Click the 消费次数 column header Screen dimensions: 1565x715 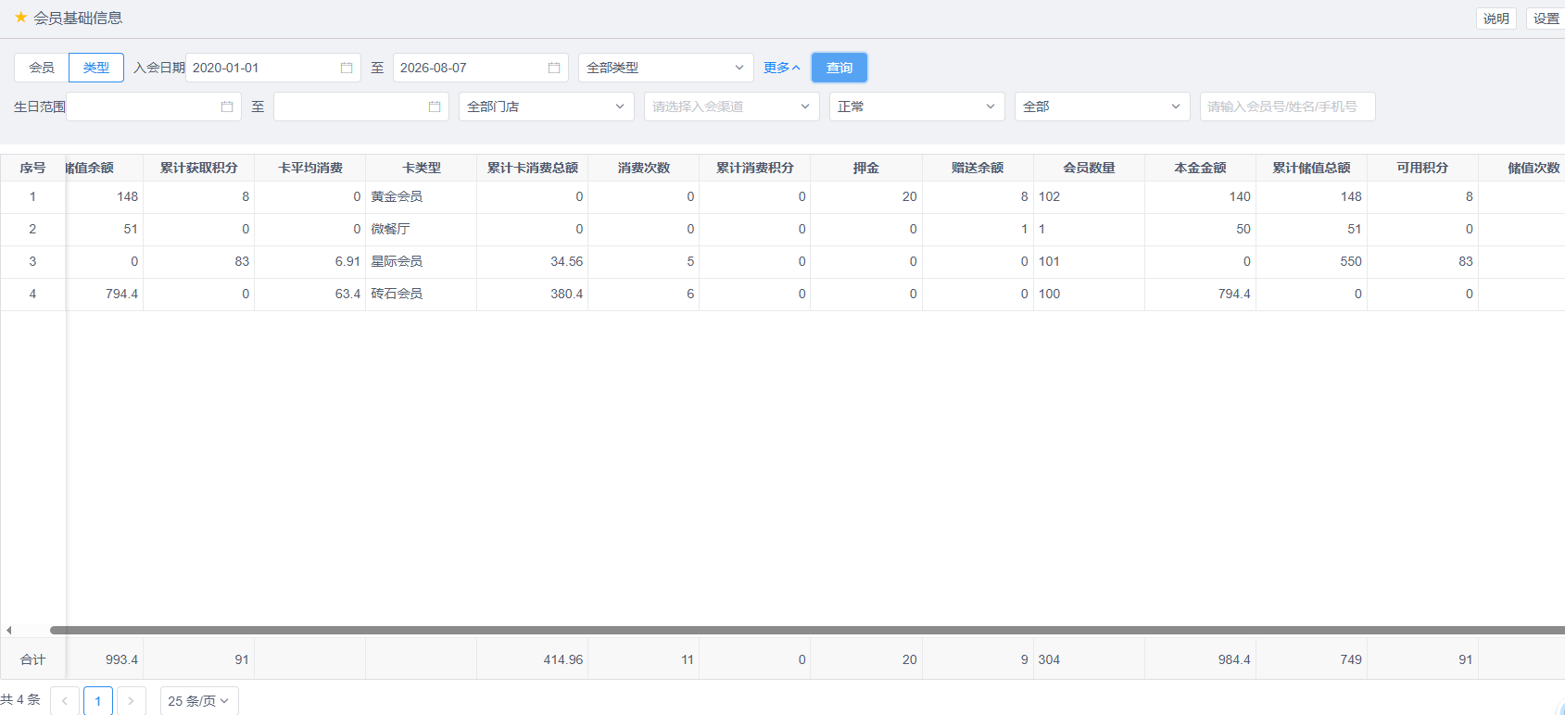pyautogui.click(x=644, y=168)
